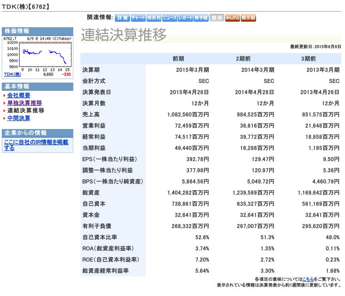Click the 3期前 column header
345x296 pixels.
click(308, 58)
